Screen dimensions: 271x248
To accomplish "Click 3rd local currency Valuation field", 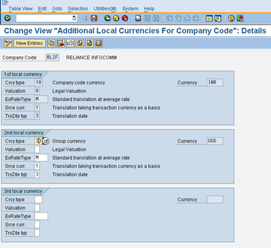I will point(37,208).
